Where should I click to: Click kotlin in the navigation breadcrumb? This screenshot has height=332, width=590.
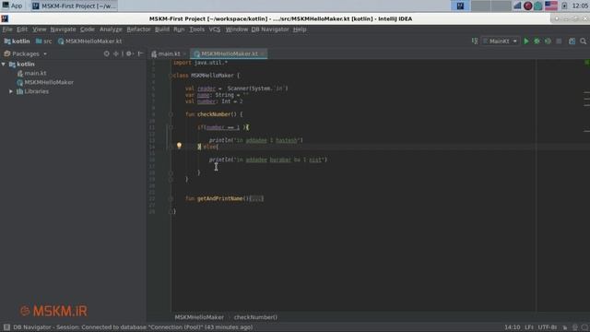pos(17,41)
